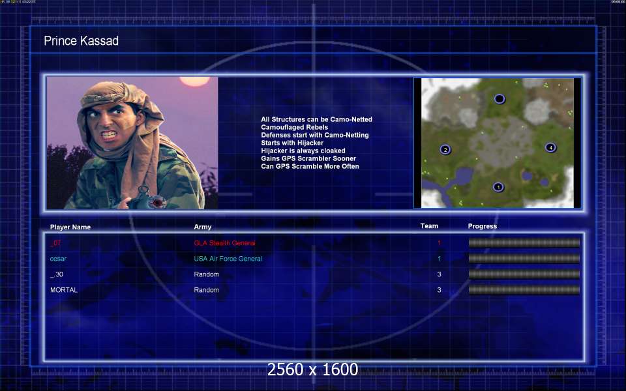
Task: Click team number for MORTAL
Action: (x=439, y=290)
